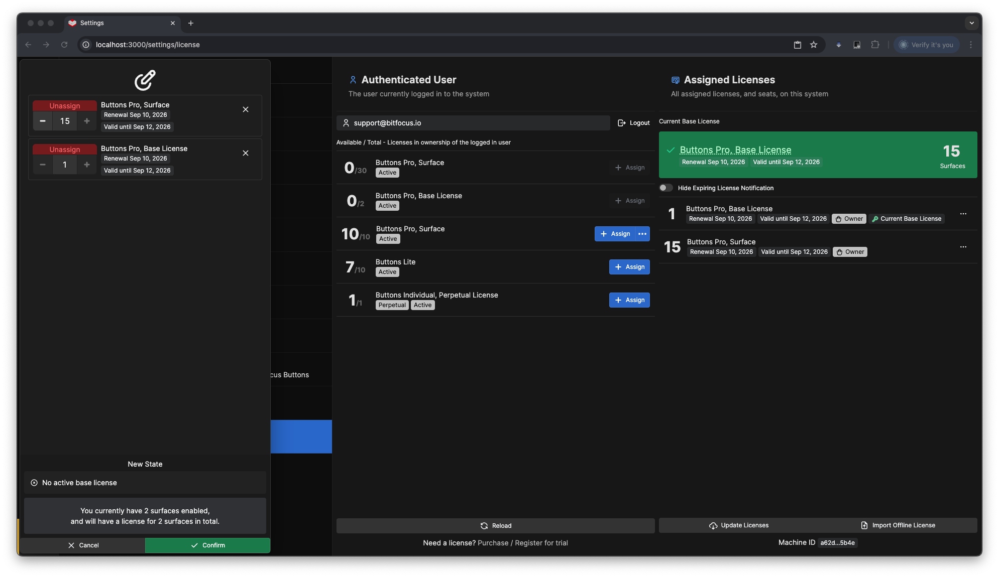Assign the Buttons Individual, Perpetual License
Viewport: 999px width, 577px height.
tap(629, 300)
